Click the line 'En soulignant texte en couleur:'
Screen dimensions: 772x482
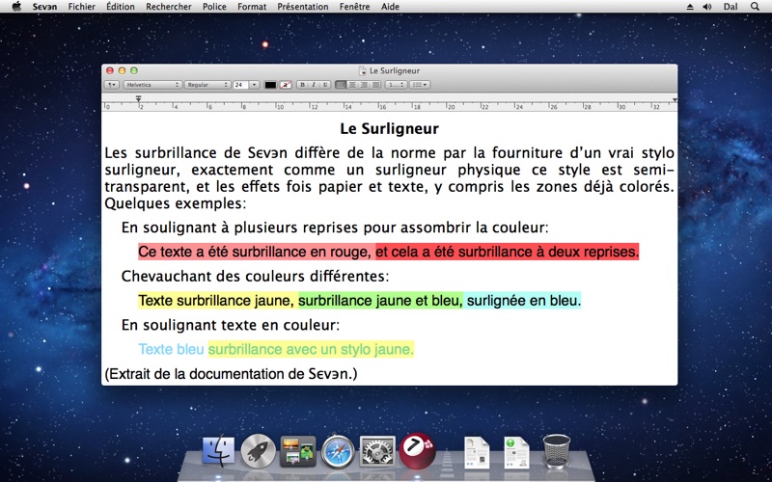pyautogui.click(x=231, y=325)
